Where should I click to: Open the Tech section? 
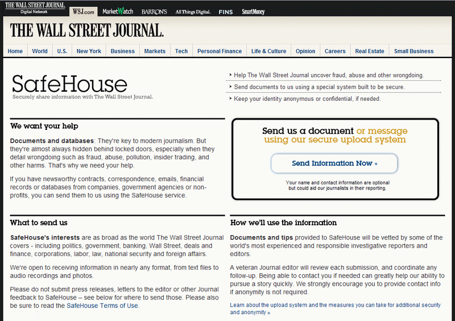(181, 51)
